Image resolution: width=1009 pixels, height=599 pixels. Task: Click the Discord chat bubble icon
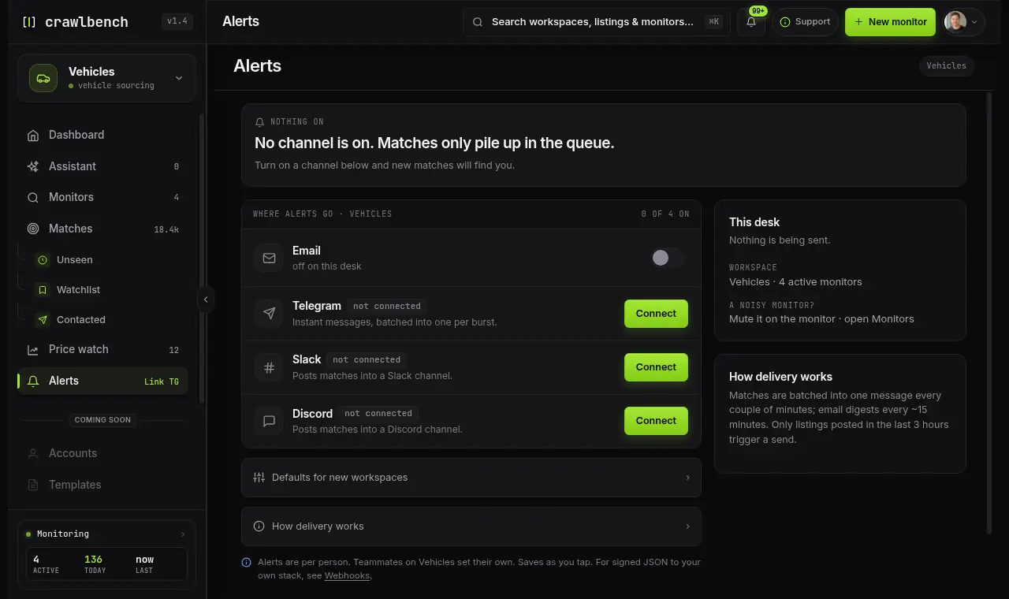[269, 421]
